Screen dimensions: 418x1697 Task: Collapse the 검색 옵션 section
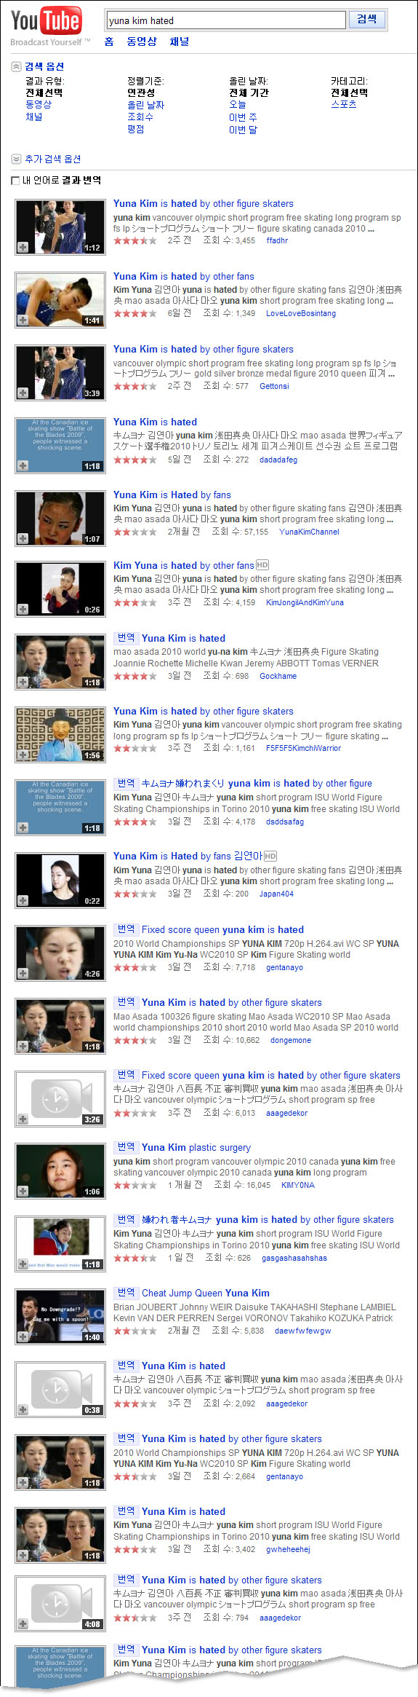click(16, 66)
